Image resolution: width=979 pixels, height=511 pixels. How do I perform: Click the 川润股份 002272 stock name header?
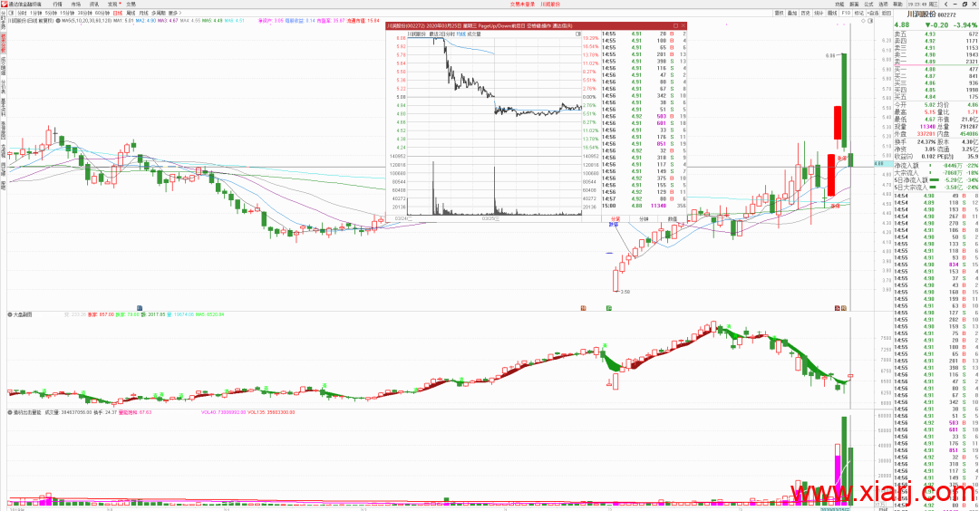pyautogui.click(x=931, y=14)
